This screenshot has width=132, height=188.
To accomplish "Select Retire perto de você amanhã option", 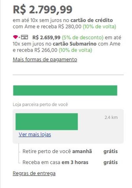I will (x=57, y=151).
